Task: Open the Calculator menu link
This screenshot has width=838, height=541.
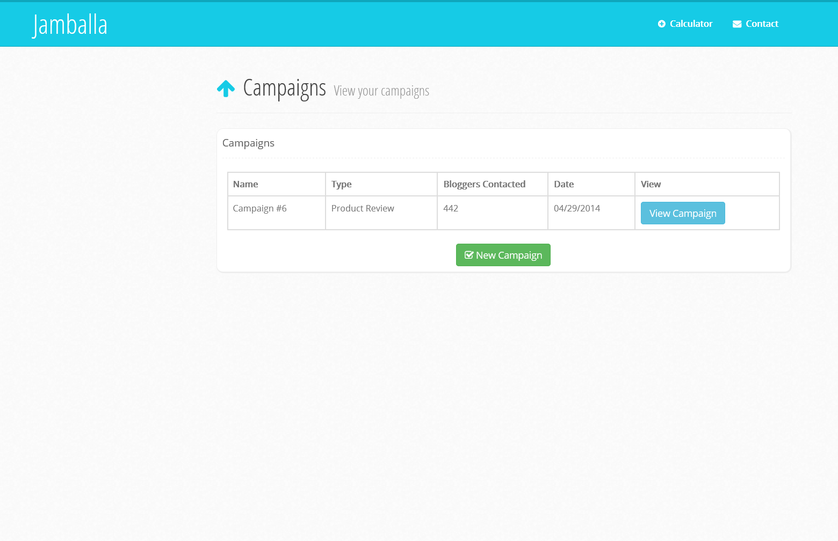Action: (685, 24)
